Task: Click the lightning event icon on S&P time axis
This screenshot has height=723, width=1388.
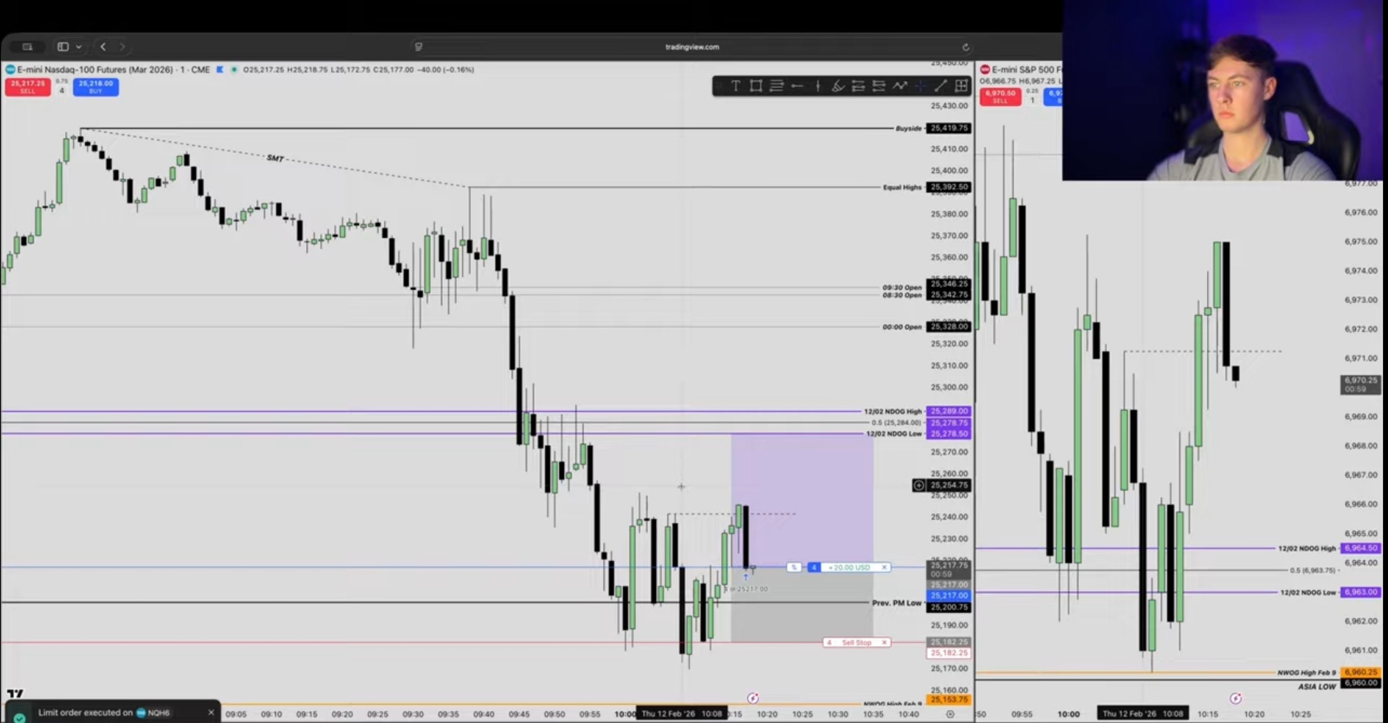Action: [1235, 698]
